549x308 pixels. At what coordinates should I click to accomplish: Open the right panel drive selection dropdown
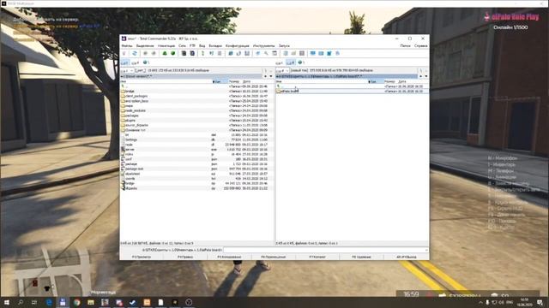(282, 70)
